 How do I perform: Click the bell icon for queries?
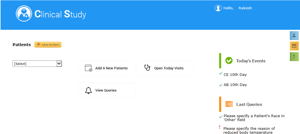tap(88, 90)
